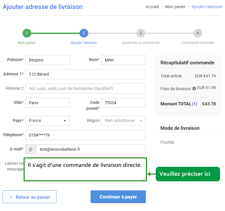Screen dimensions: 225x211
Task: Focus the Prénom input field
Action: pyautogui.click(x=48, y=60)
